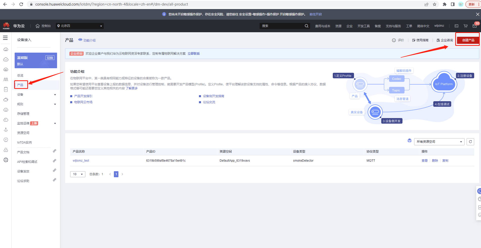
Task: Open 企业咨询 in page header
Action: click(x=445, y=40)
